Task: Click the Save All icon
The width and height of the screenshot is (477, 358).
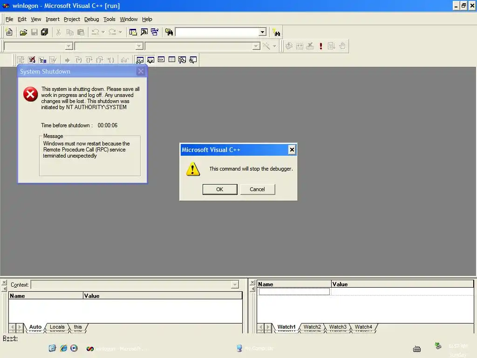Action: [x=44, y=32]
